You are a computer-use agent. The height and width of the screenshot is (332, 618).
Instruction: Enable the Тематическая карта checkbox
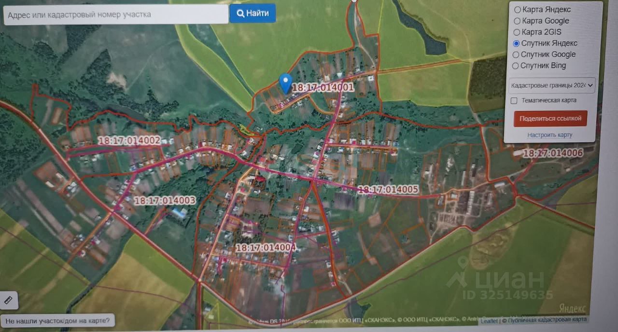[x=514, y=100]
